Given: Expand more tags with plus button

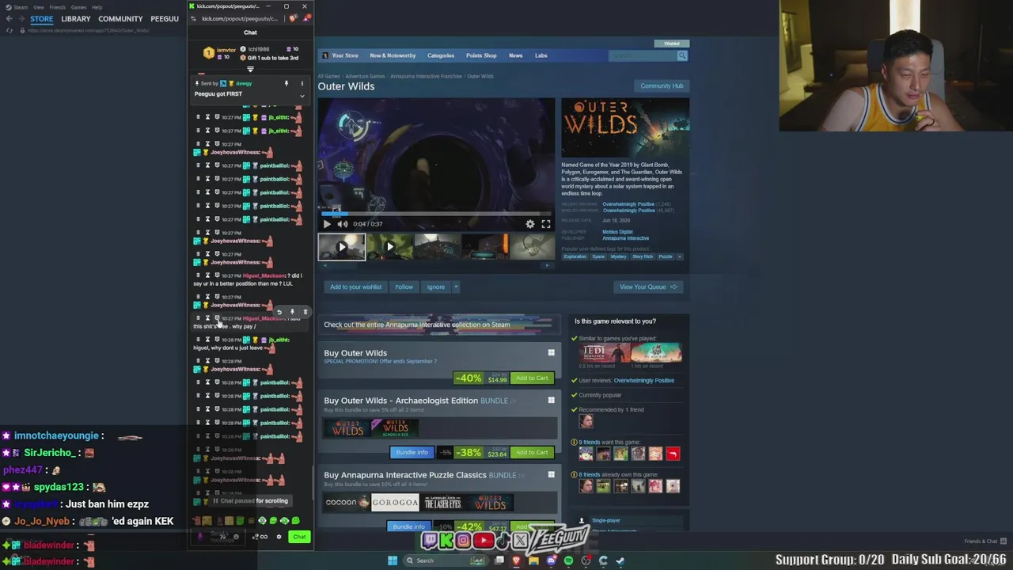Looking at the screenshot, I should [680, 256].
